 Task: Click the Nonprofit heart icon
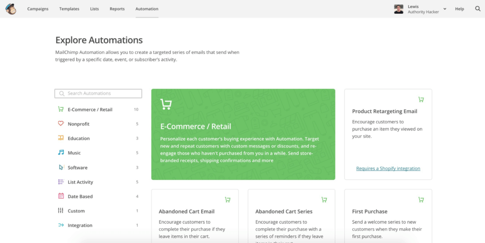(61, 124)
